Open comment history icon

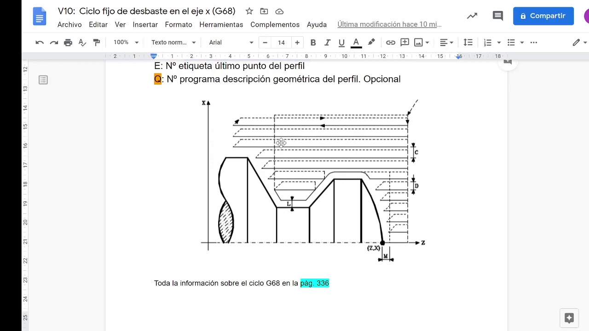coord(498,16)
